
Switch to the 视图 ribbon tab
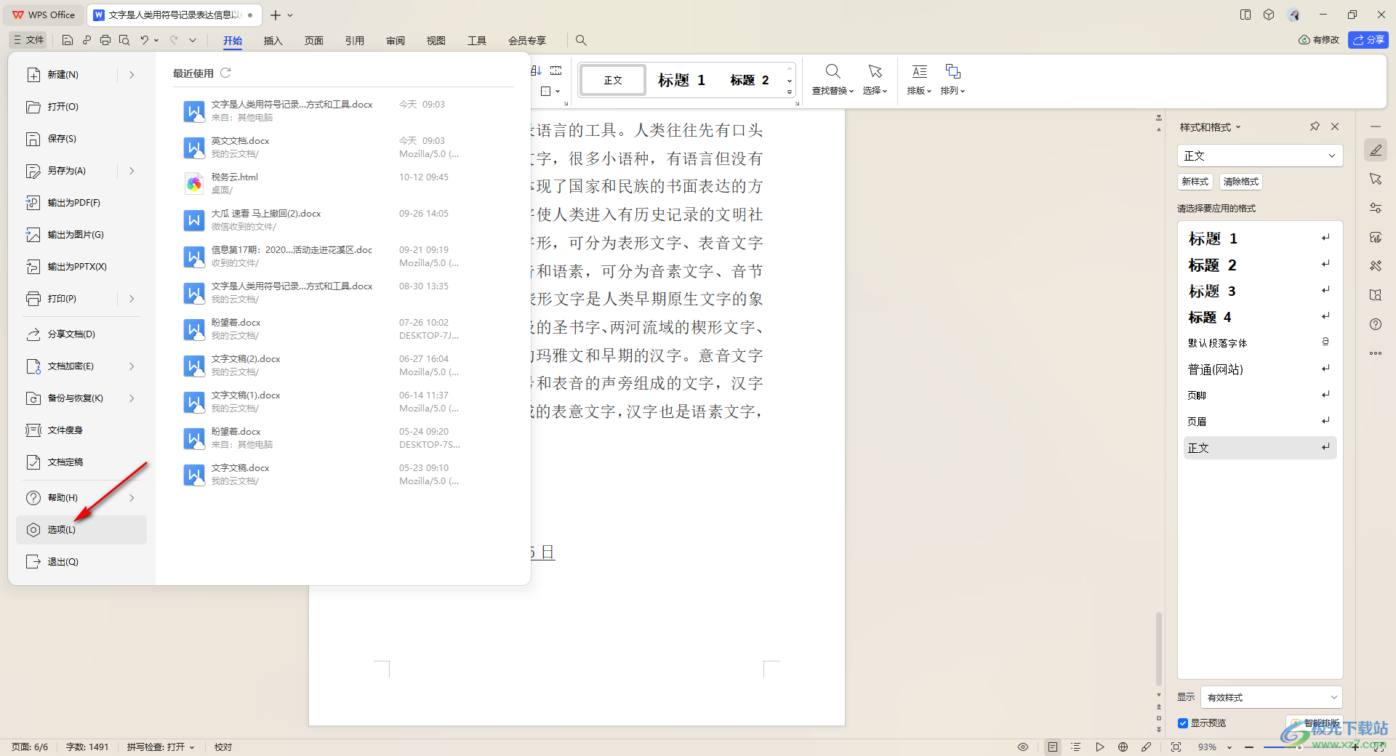pyautogui.click(x=436, y=41)
